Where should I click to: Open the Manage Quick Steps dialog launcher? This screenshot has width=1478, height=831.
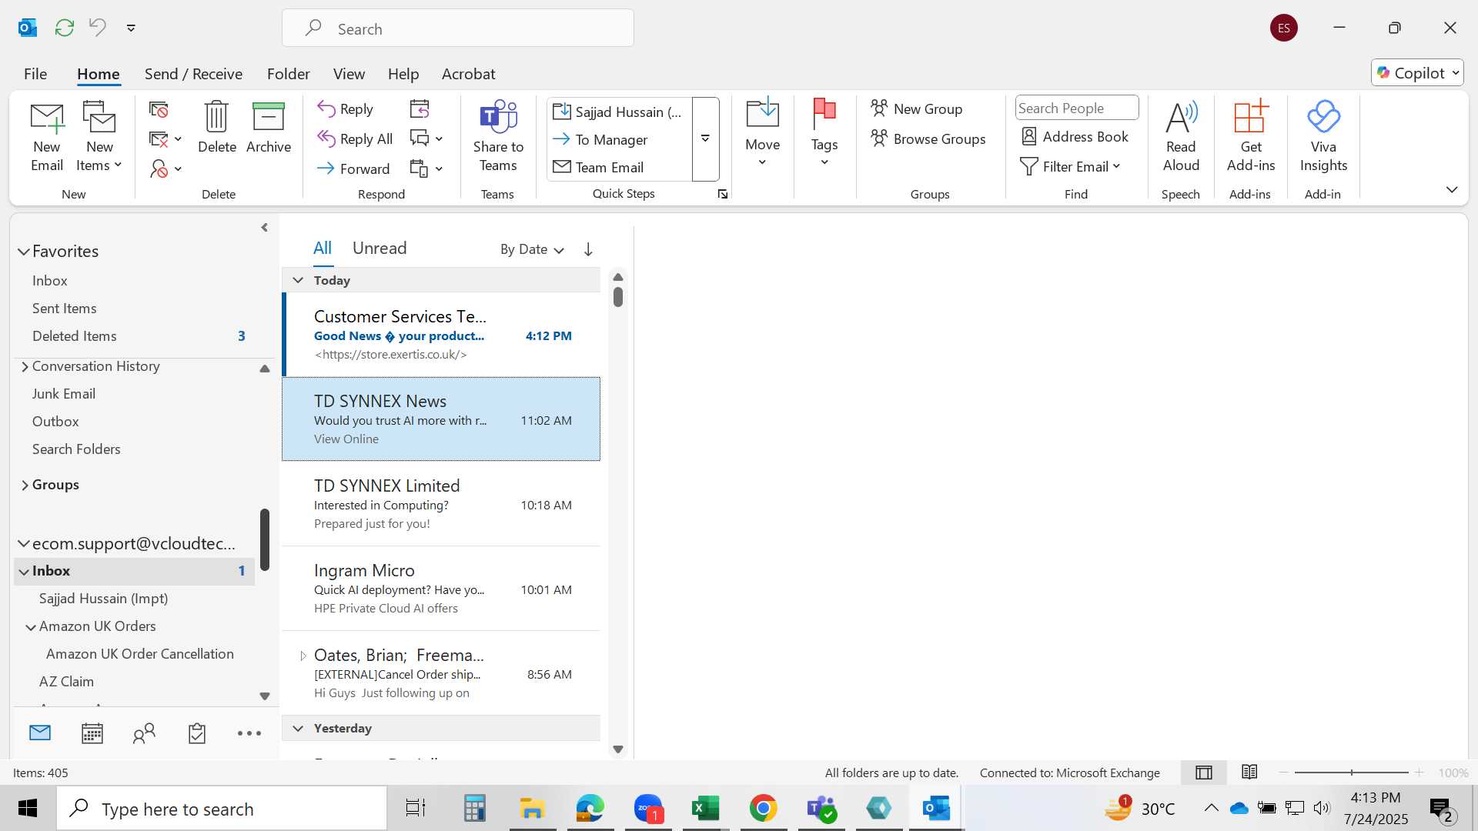[723, 194]
